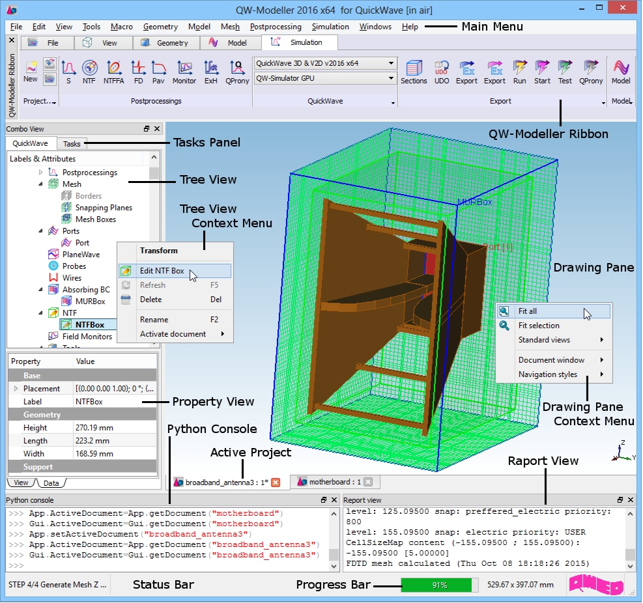Close the broadband_antenna3 document tab
The height and width of the screenshot is (603, 643).
pyautogui.click(x=276, y=483)
